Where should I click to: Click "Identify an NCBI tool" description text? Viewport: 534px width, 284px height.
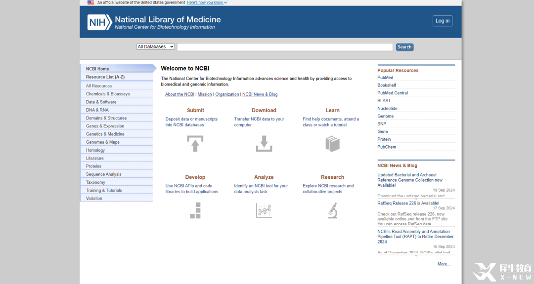tap(261, 189)
